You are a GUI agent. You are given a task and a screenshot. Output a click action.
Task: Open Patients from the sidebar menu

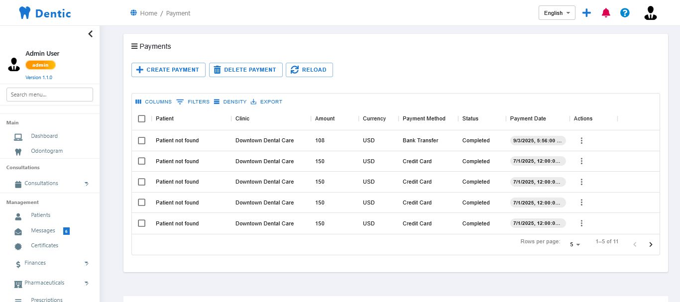(40, 215)
